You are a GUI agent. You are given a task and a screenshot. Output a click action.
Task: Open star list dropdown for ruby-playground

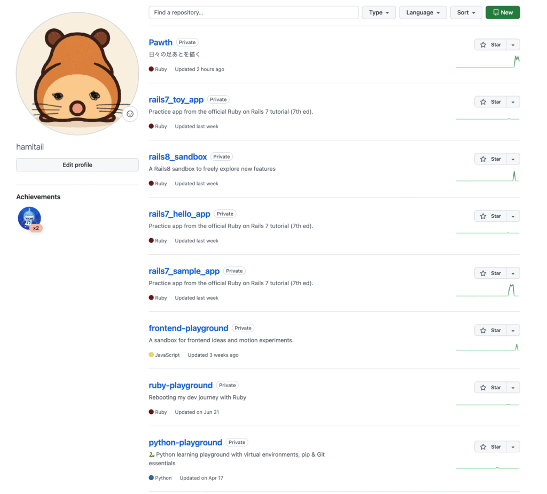(513, 388)
